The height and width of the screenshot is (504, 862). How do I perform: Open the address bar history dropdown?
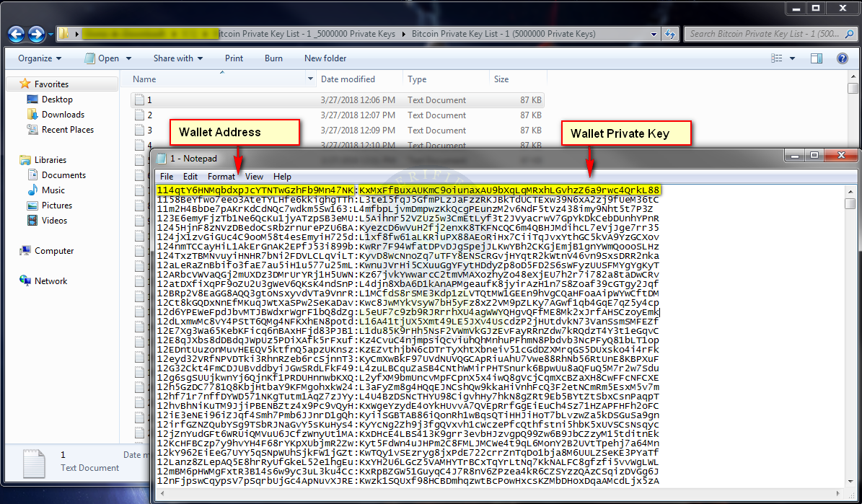[x=654, y=34]
